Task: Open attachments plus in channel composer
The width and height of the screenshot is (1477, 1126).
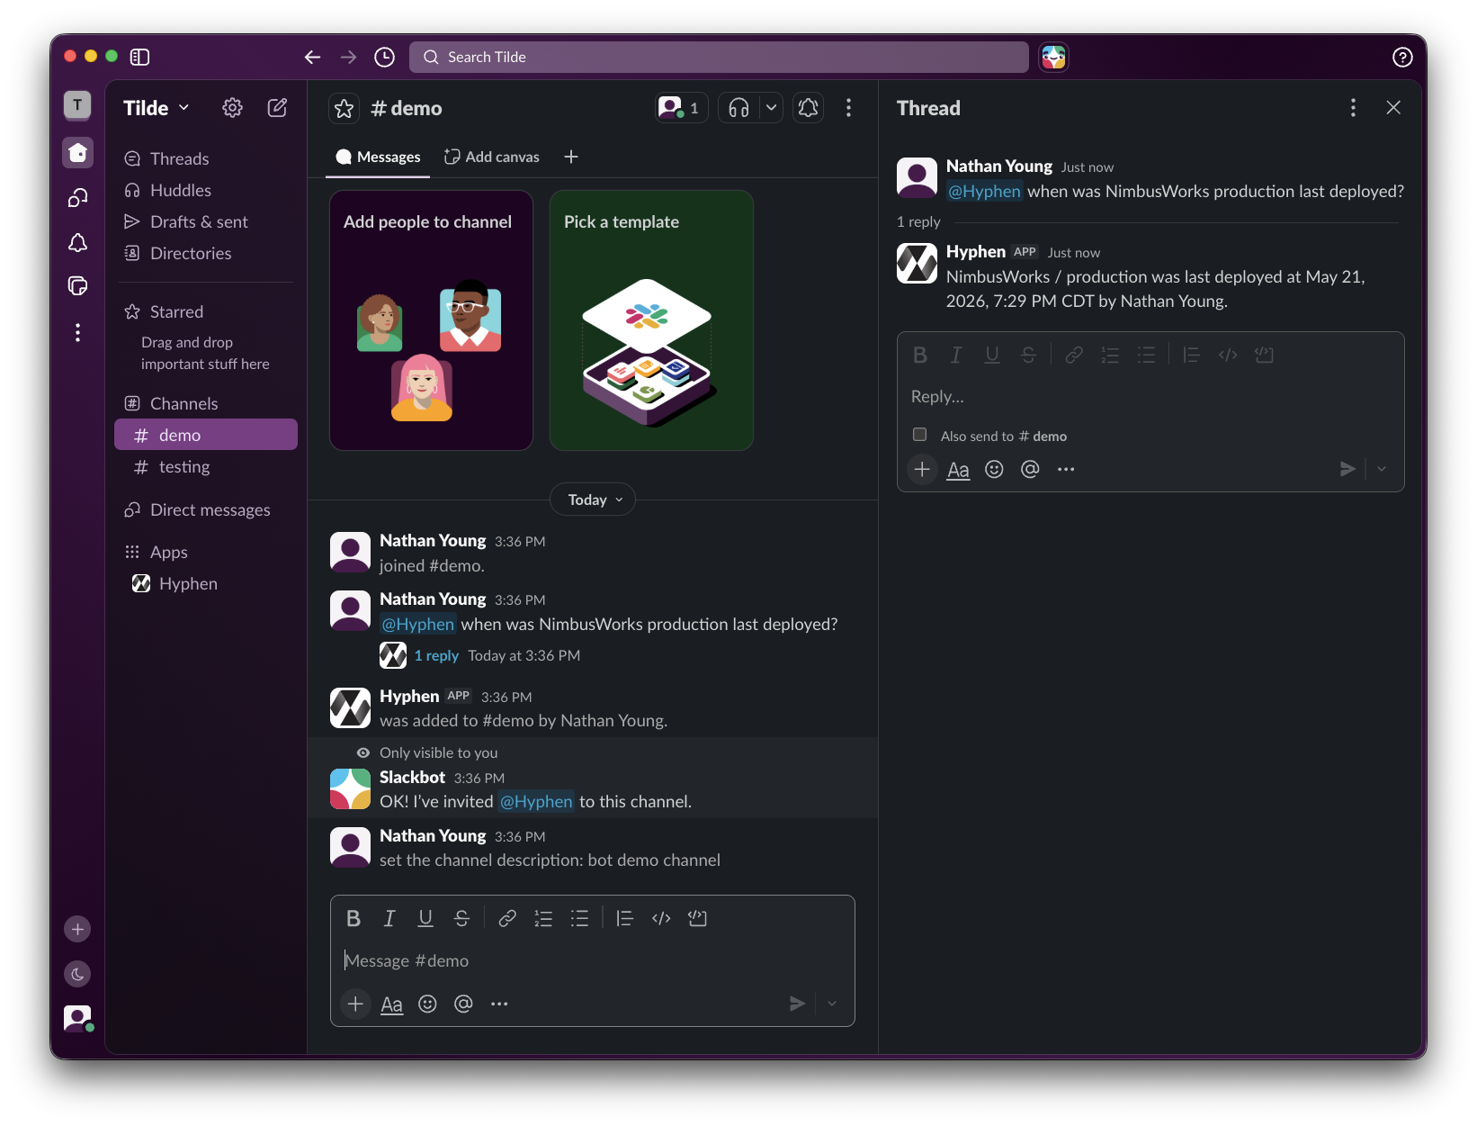Action: 355,1004
